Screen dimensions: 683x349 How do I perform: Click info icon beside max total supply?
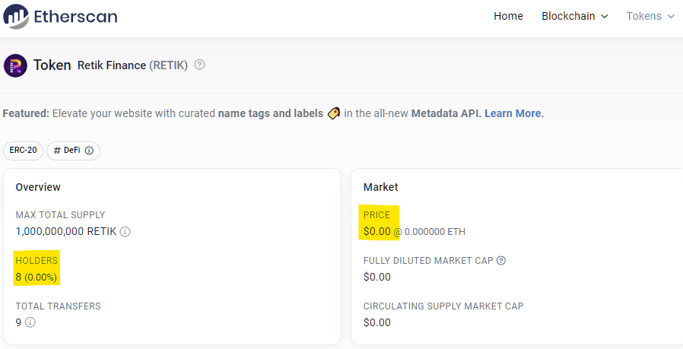coord(125,231)
